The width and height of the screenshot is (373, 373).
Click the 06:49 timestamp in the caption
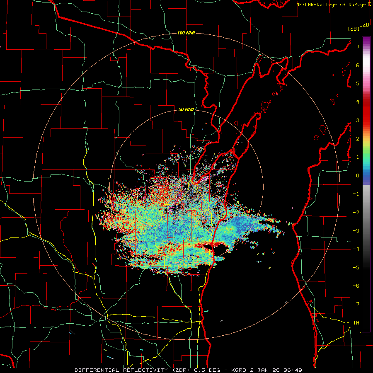pyautogui.click(x=293, y=370)
